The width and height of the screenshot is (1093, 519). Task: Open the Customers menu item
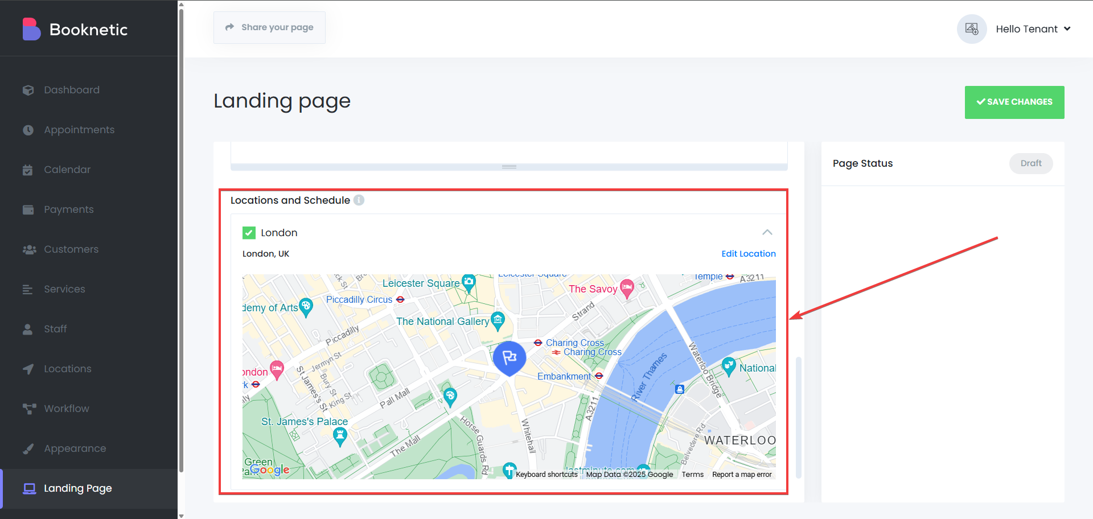(x=89, y=249)
